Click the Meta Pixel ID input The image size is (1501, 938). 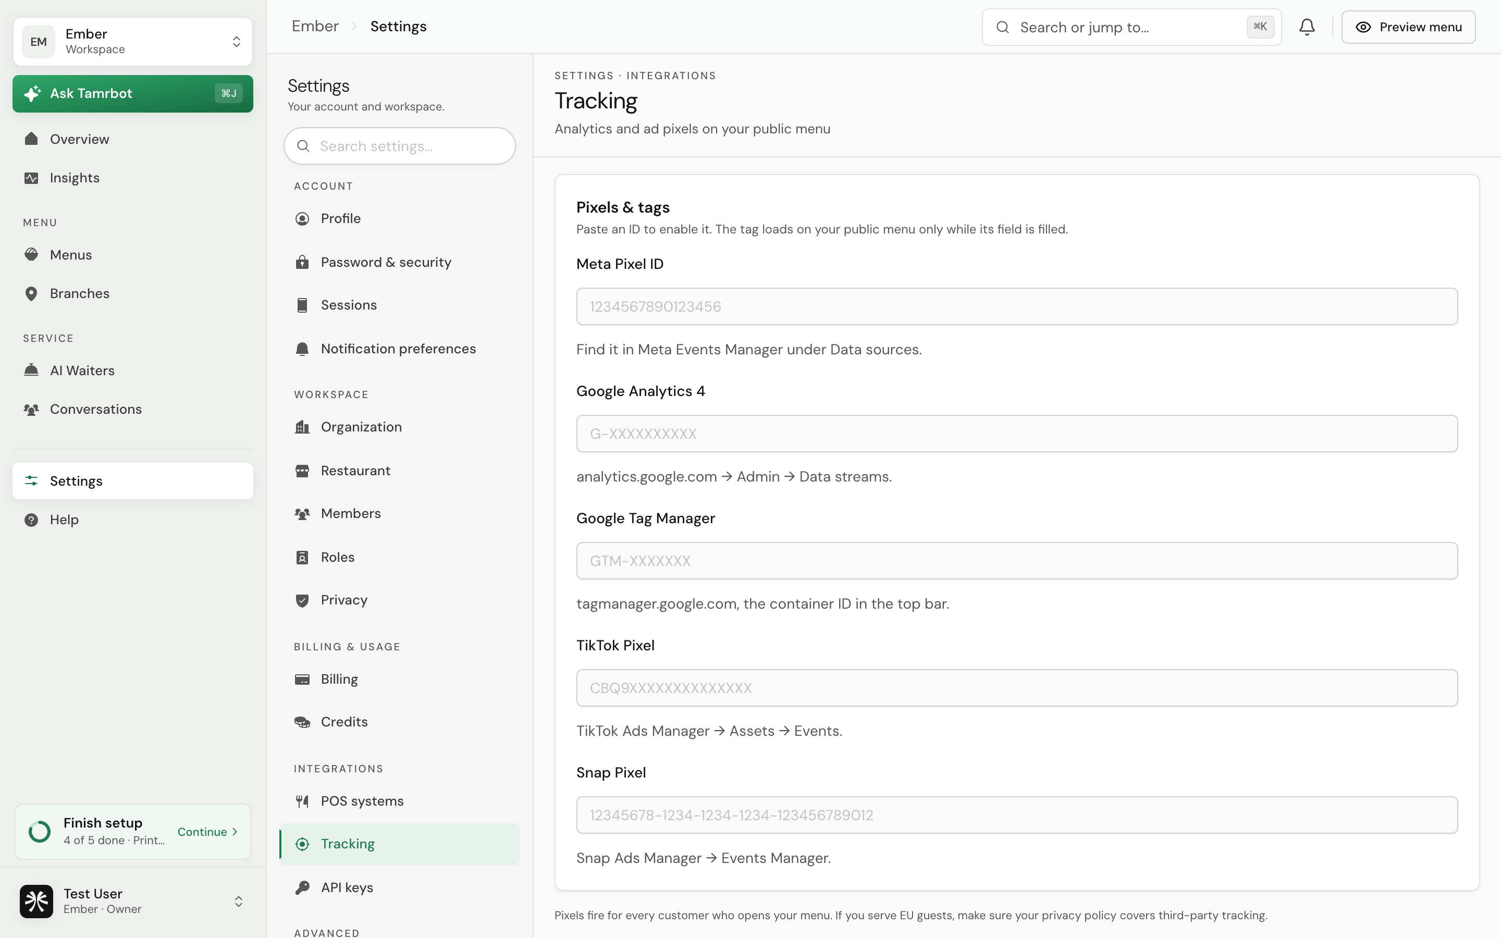tap(1017, 306)
